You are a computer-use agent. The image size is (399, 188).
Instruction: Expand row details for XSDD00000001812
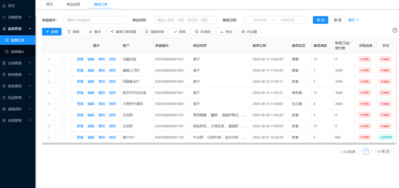49,59
